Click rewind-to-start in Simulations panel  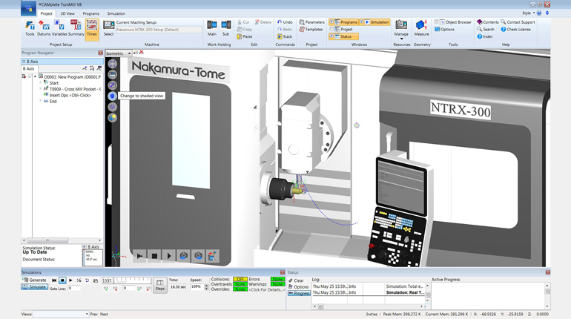tap(54, 280)
